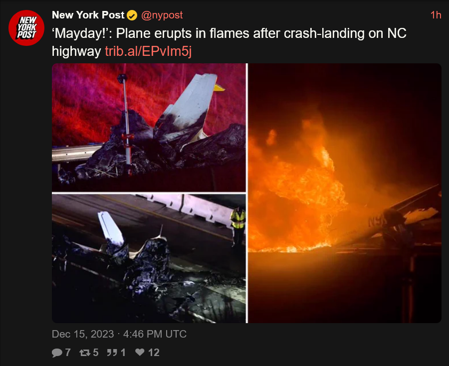Open the @nypost handle link
This screenshot has width=449, height=366.
coord(162,15)
